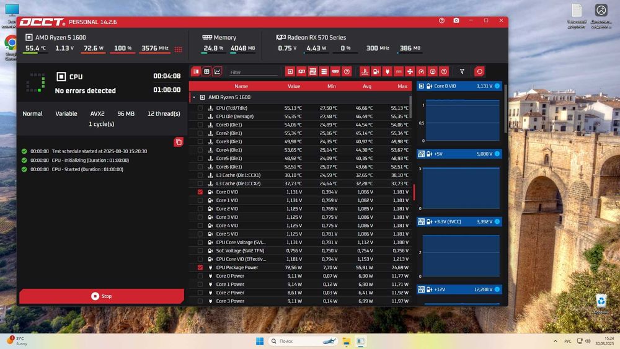Check the L3 Cache (Die1:CCX1) checkbox
The width and height of the screenshot is (620, 349).
point(200,175)
